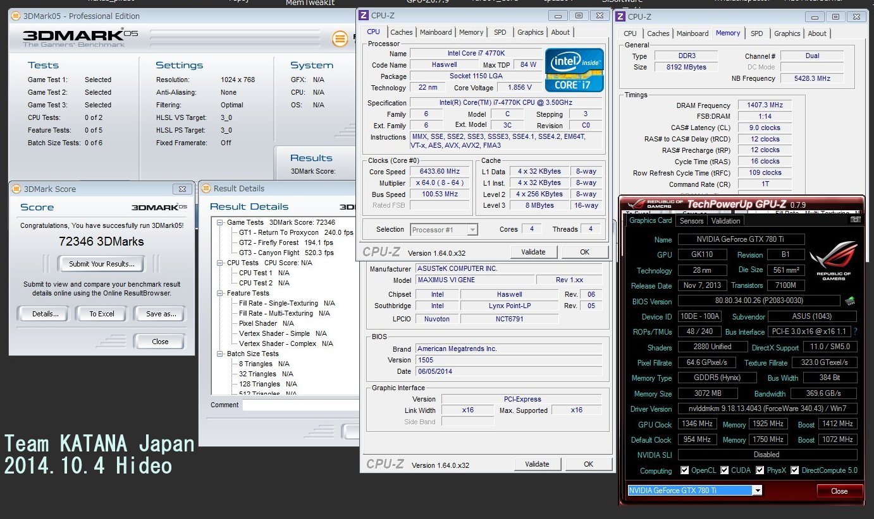Open About tab in CPU-Z CPU window
Viewport: 874px width, 519px height.
click(560, 32)
